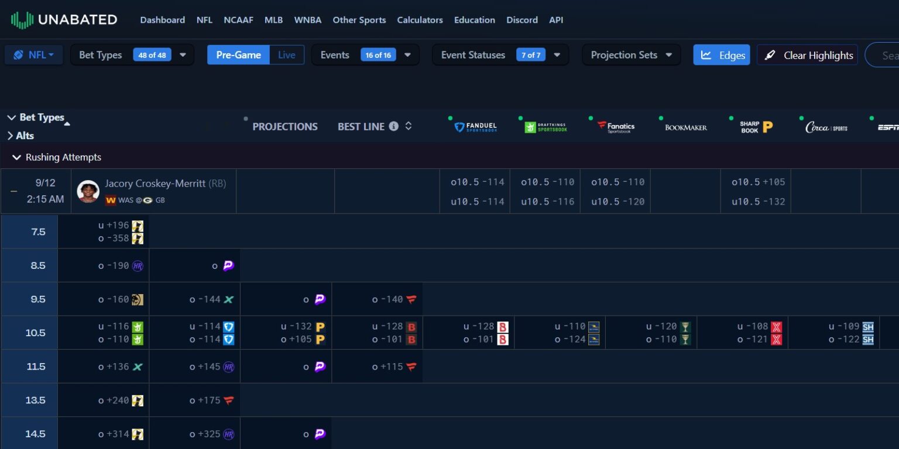Click Jacory Croskey-Merritt player photo
Screen dimensions: 899x449
(88, 191)
